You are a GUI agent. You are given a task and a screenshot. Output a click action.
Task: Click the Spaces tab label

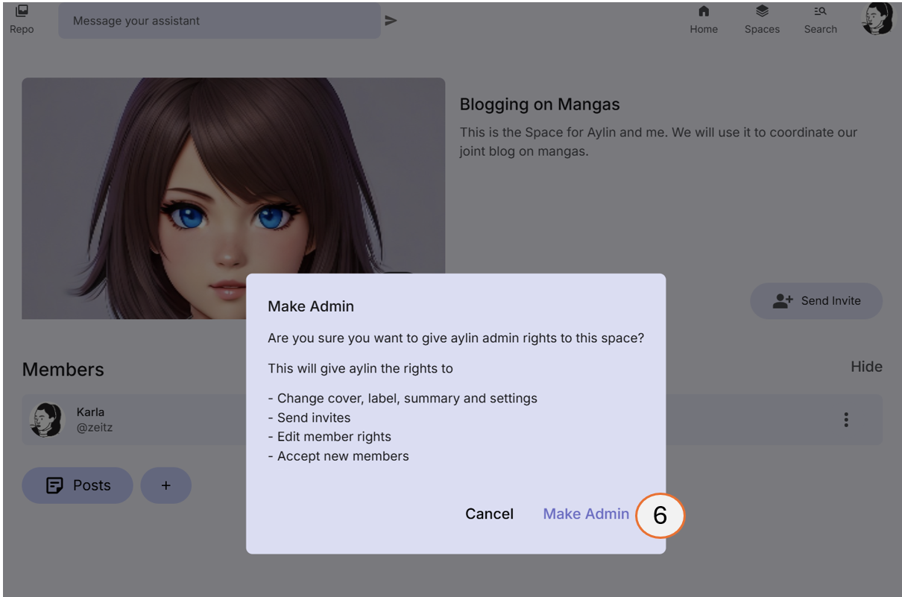[x=761, y=29]
